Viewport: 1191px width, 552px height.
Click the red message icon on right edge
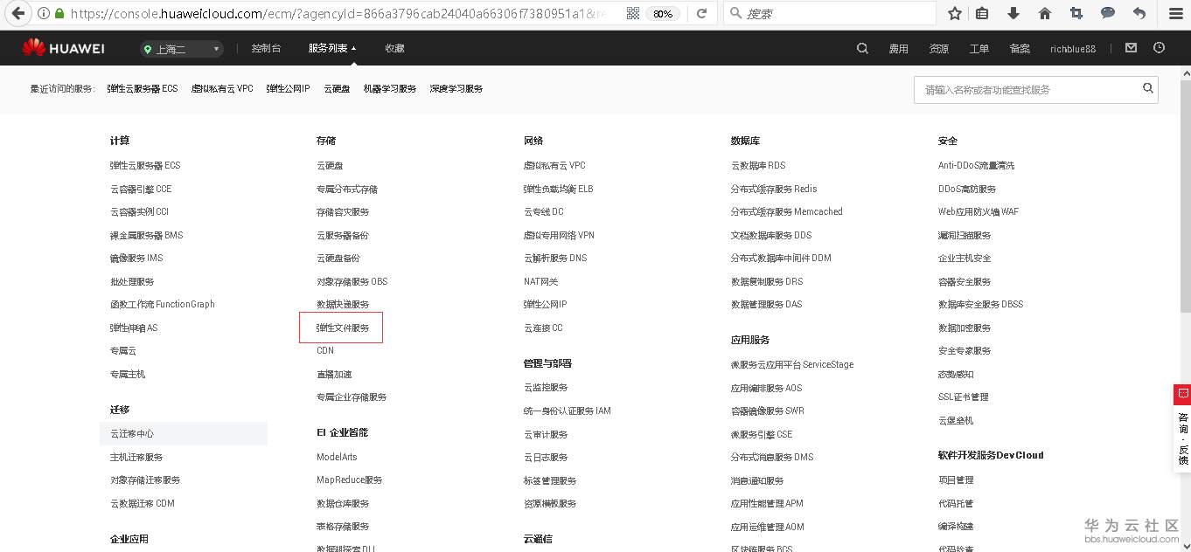(x=1181, y=394)
